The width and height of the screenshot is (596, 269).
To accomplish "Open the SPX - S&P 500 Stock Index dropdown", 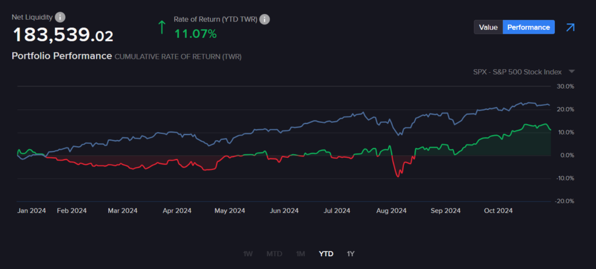I will [517, 72].
